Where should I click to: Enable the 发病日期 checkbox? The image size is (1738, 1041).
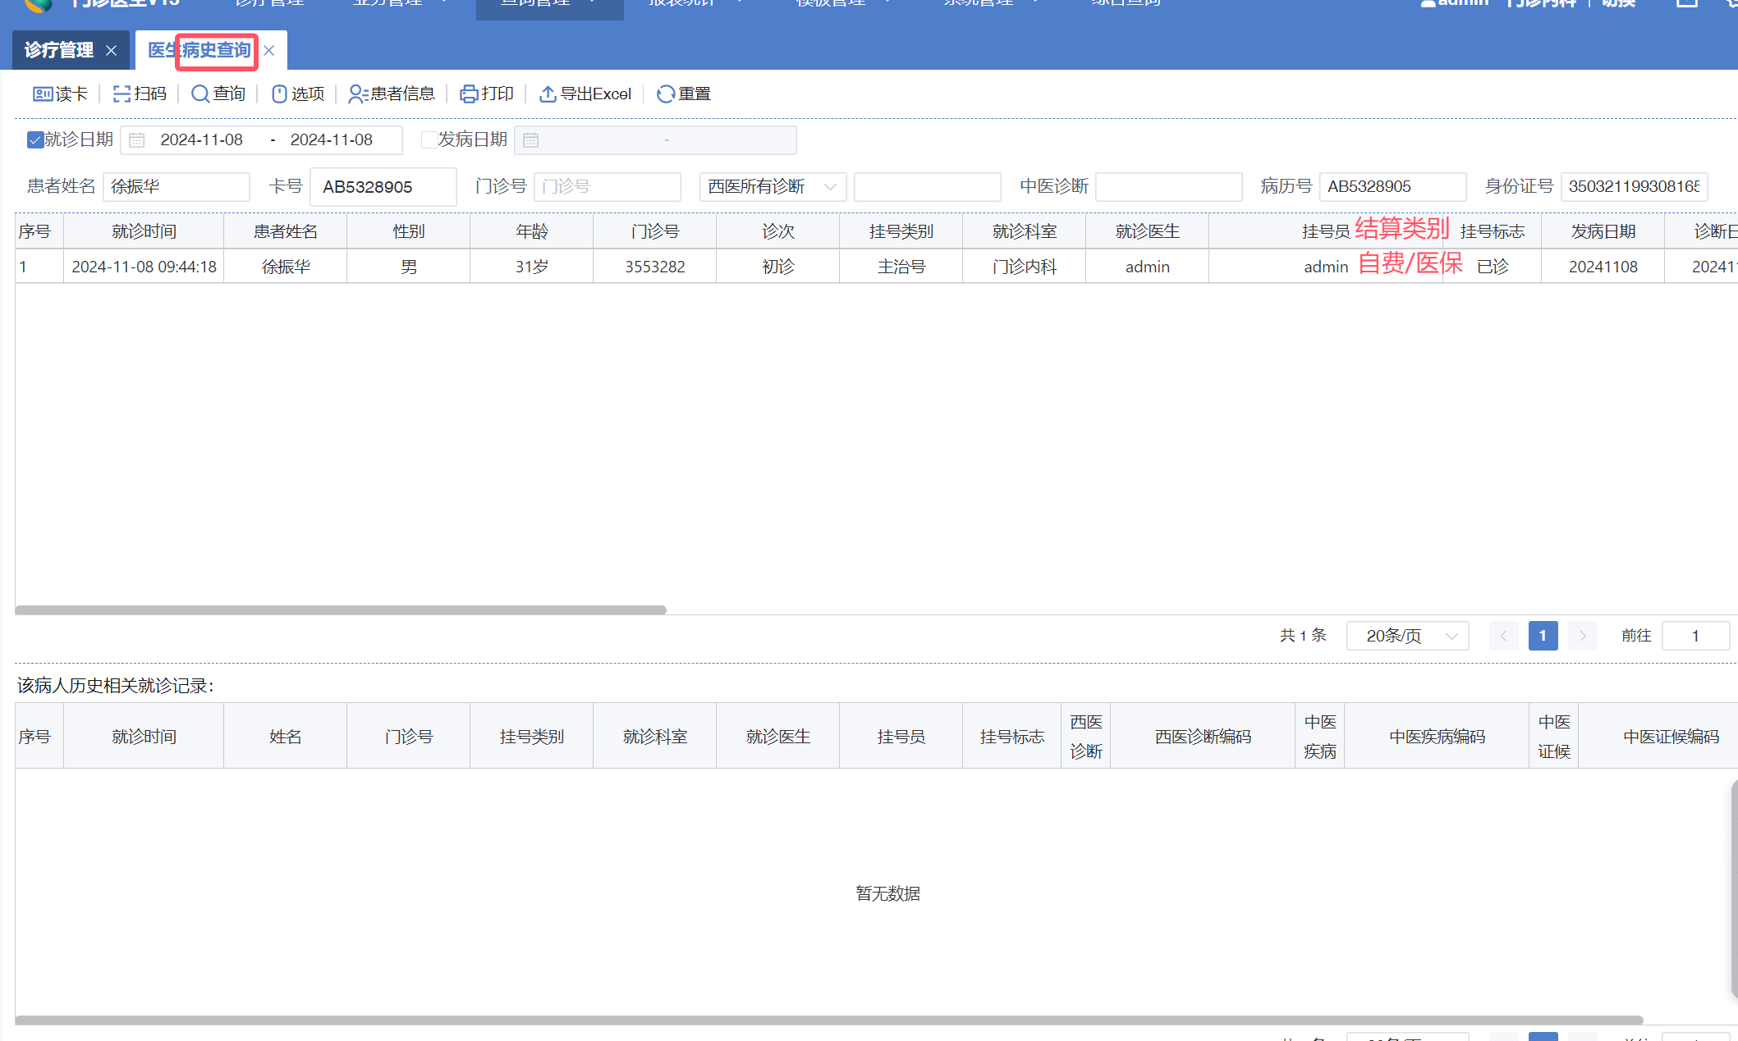click(429, 140)
